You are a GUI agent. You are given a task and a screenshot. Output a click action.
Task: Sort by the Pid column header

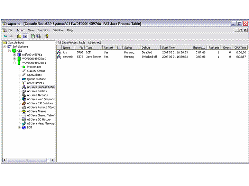pyautogui.click(x=79, y=48)
